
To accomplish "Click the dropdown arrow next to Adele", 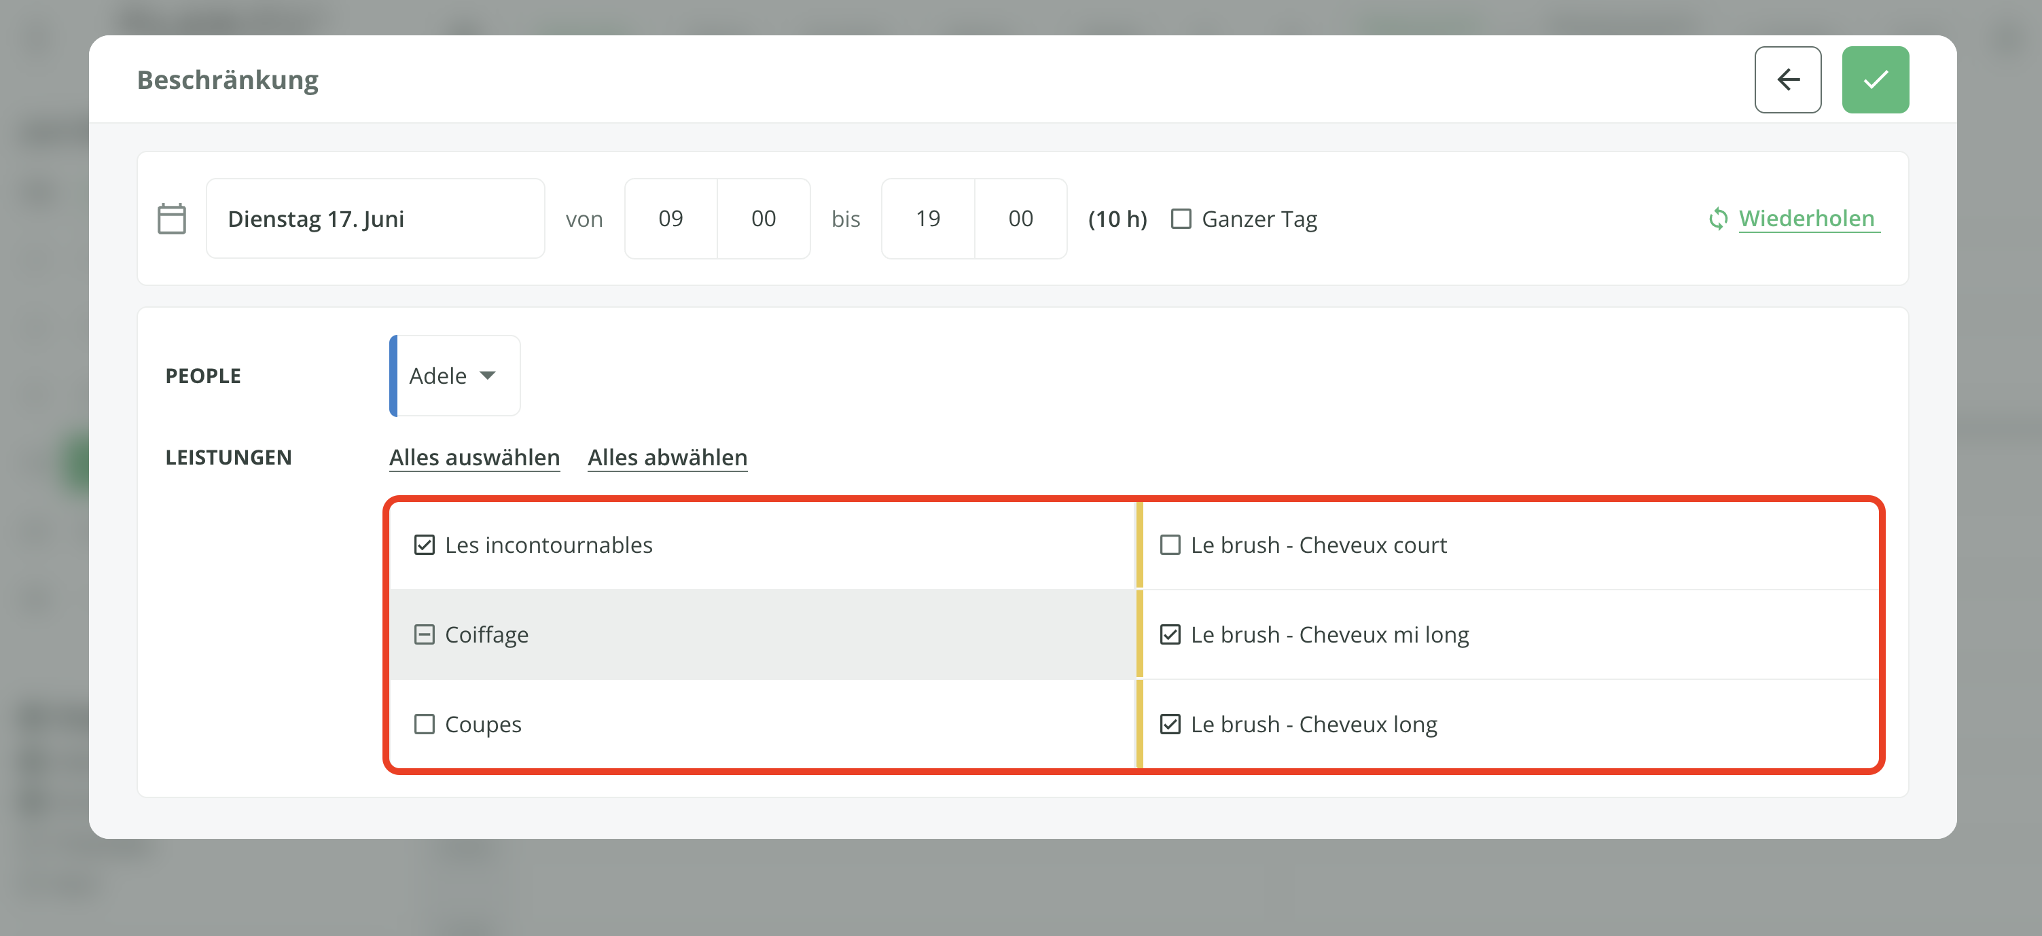I will pos(488,376).
